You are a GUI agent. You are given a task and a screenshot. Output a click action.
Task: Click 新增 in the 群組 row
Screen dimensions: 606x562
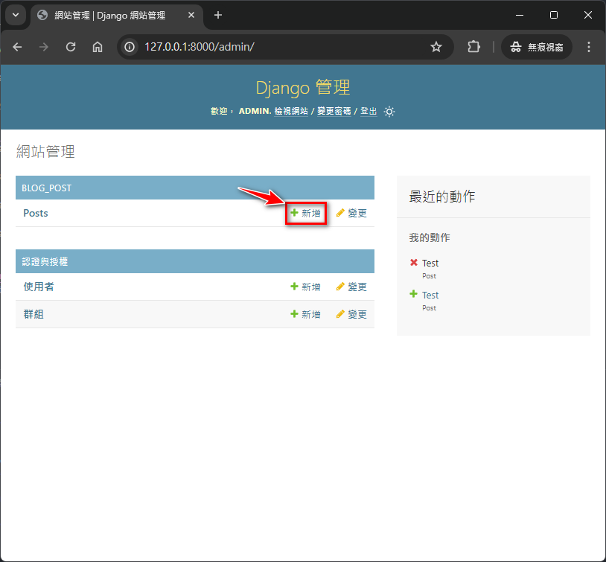[x=306, y=314]
